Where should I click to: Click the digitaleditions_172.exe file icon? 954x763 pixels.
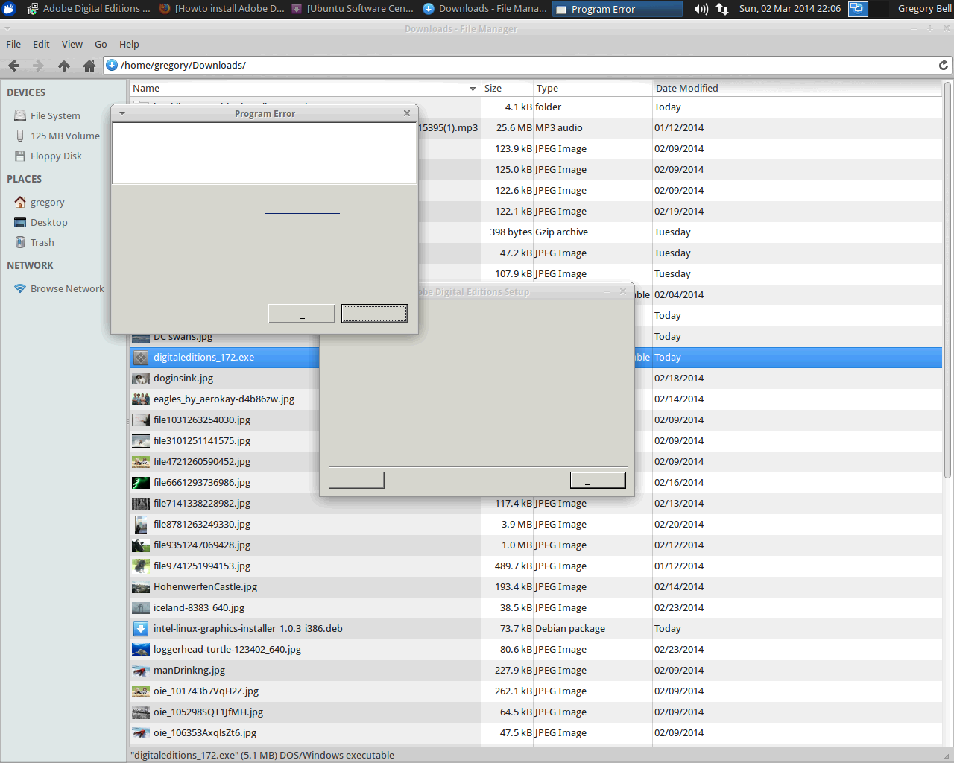coord(141,358)
